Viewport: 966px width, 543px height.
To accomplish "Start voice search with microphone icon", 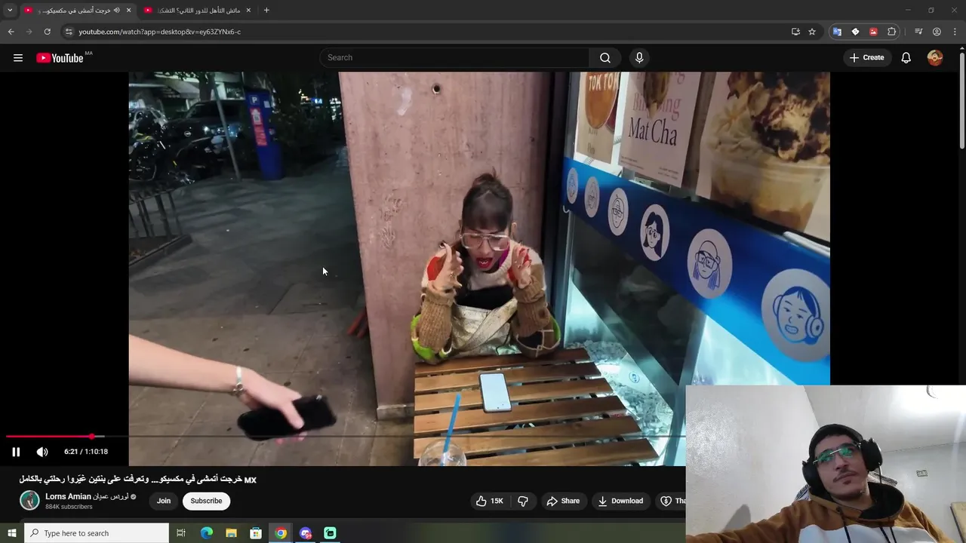I will point(639,58).
